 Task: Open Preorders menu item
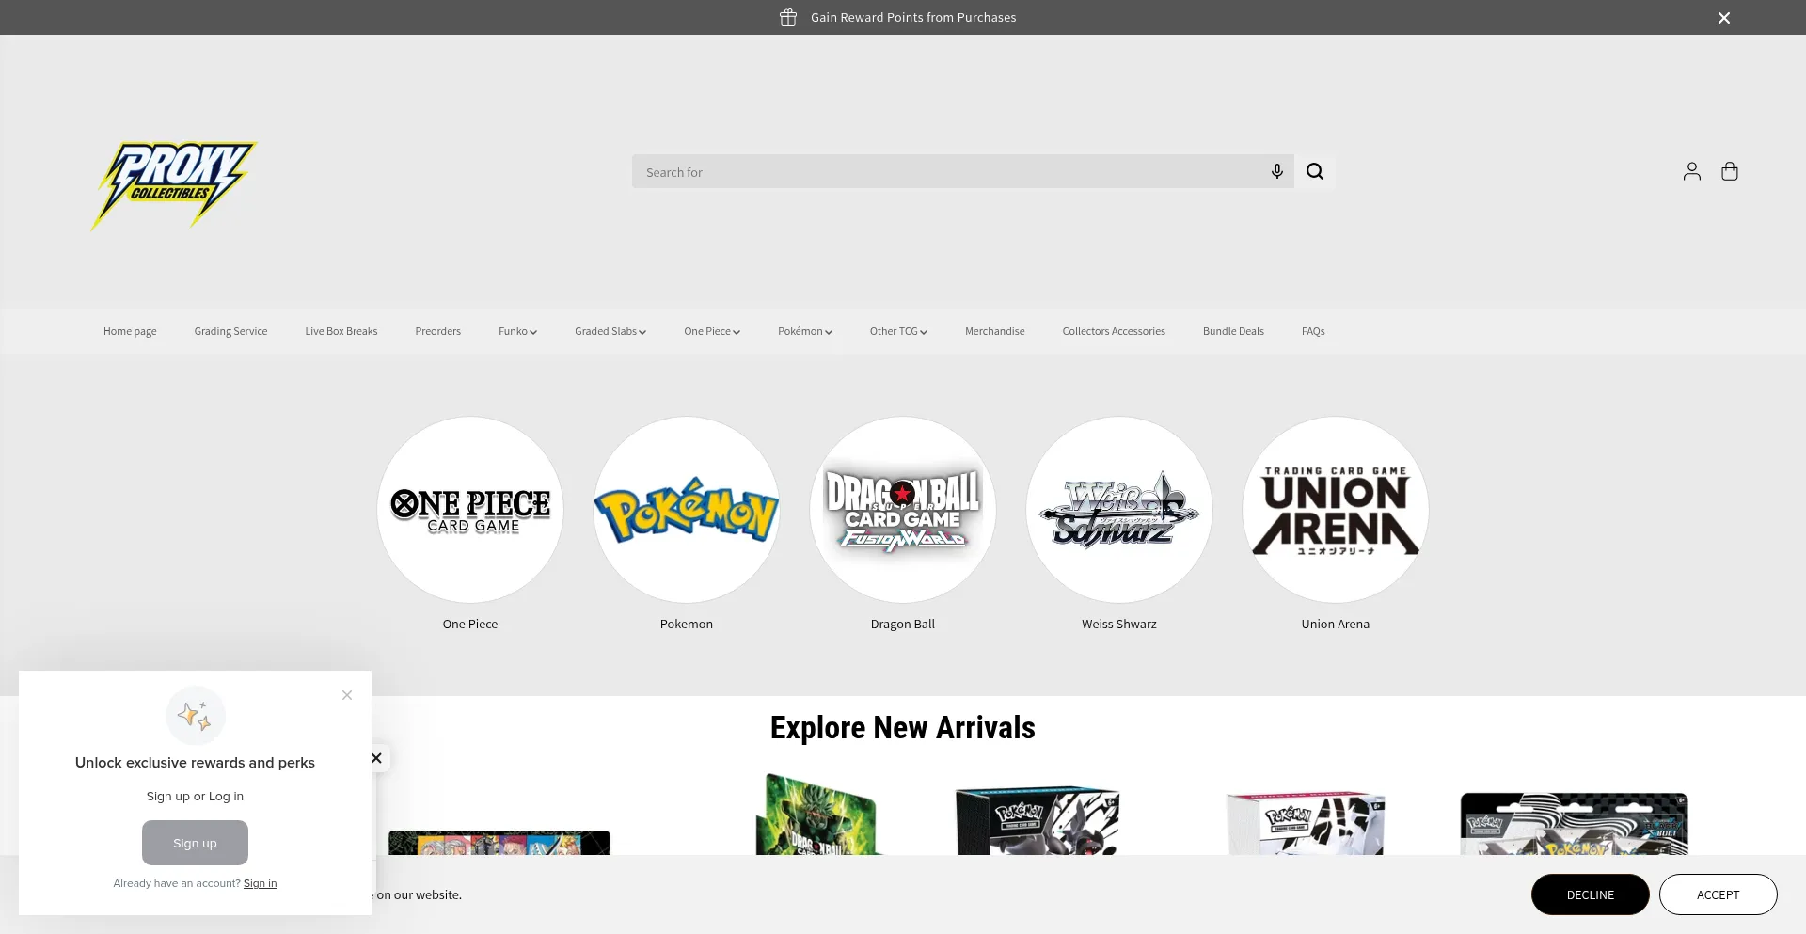tap(438, 331)
